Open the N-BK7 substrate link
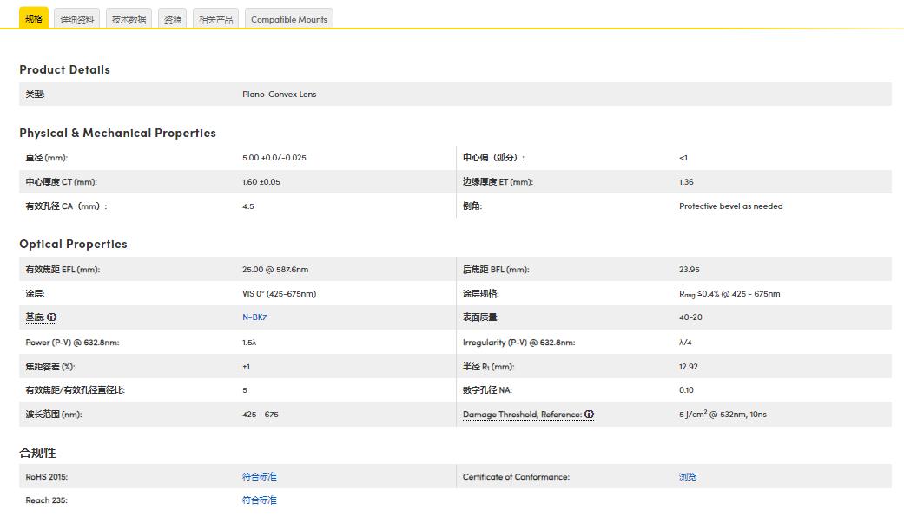Image resolution: width=904 pixels, height=523 pixels. 254,317
